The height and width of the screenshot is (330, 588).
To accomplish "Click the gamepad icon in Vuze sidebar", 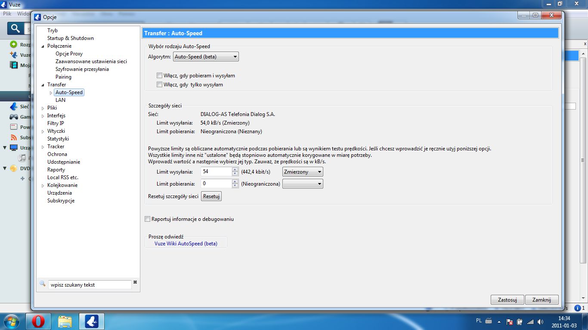I will pyautogui.click(x=13, y=117).
